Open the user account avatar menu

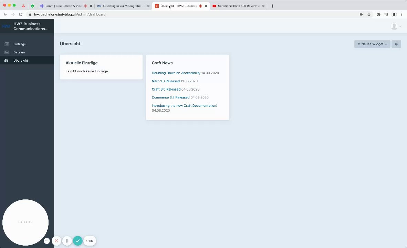[x=396, y=26]
